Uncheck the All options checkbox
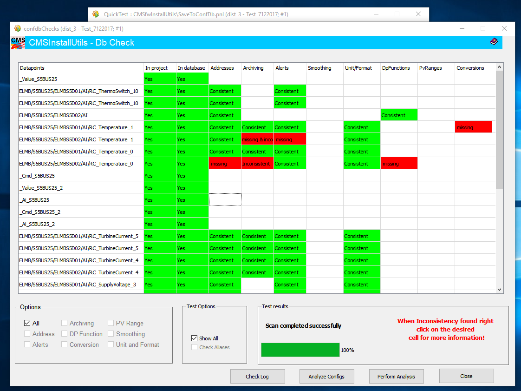This screenshot has width=521, height=391. click(27, 323)
